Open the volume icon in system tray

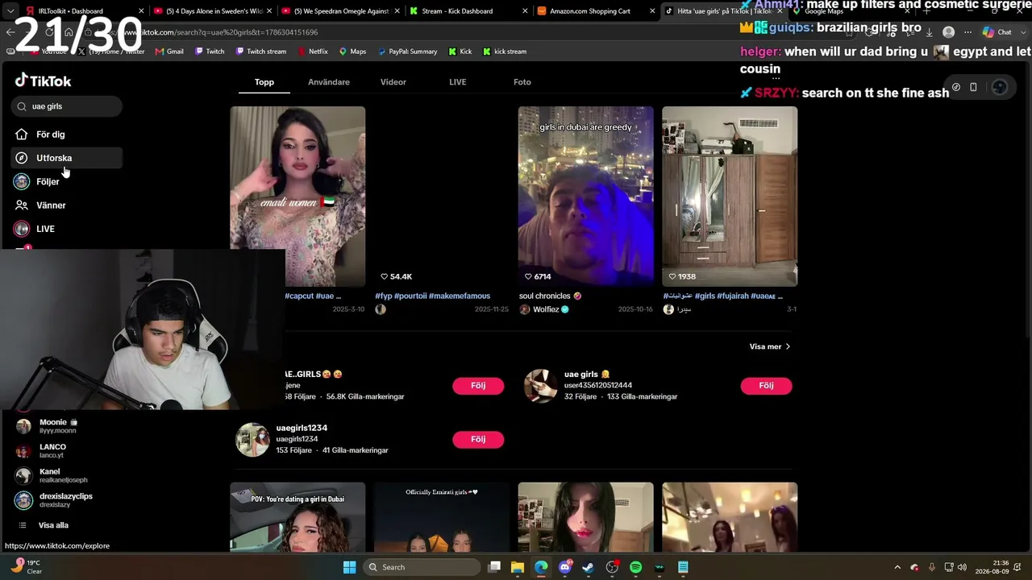coord(962,567)
